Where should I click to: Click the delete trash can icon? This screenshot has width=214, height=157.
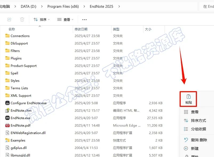pos(22,19)
